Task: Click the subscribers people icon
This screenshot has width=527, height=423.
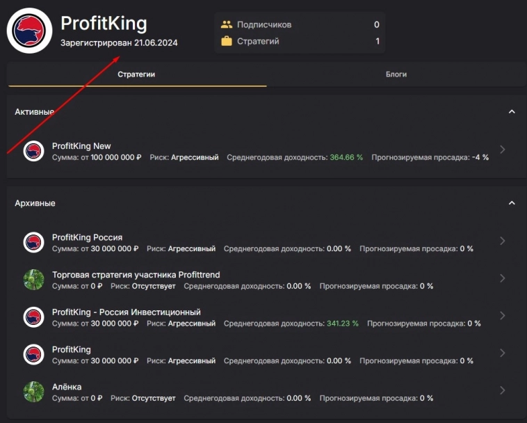Action: pyautogui.click(x=226, y=24)
